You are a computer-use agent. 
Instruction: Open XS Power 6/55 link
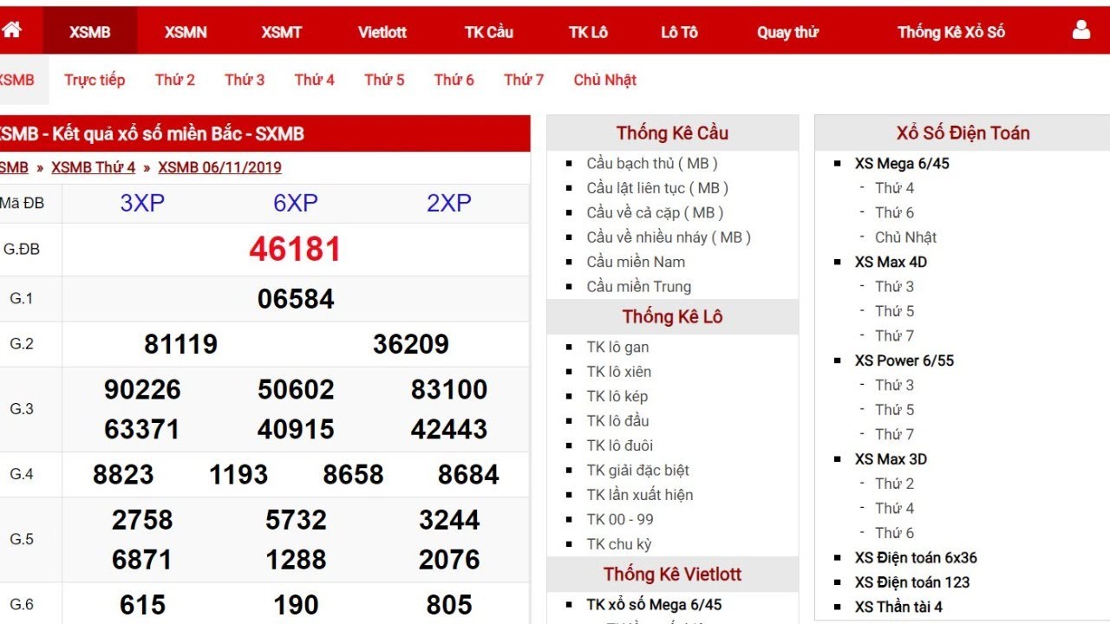[904, 361]
